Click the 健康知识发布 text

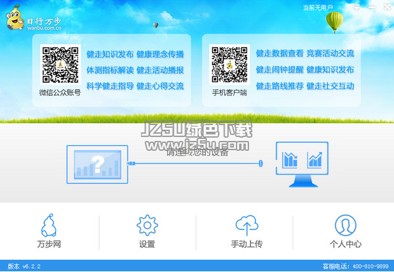tap(330, 70)
